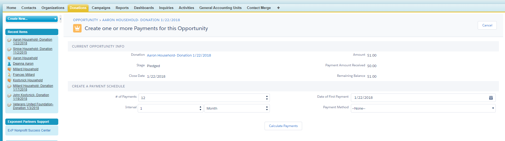Adjust the number of Payments stepper
Screen dimensions: 505x141
click(267, 98)
